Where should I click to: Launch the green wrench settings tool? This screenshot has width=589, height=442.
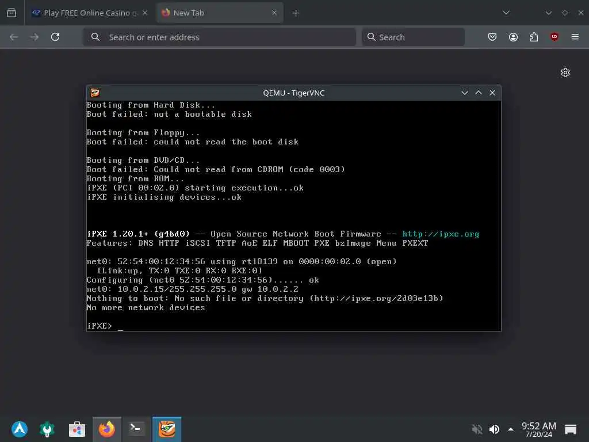(47, 429)
